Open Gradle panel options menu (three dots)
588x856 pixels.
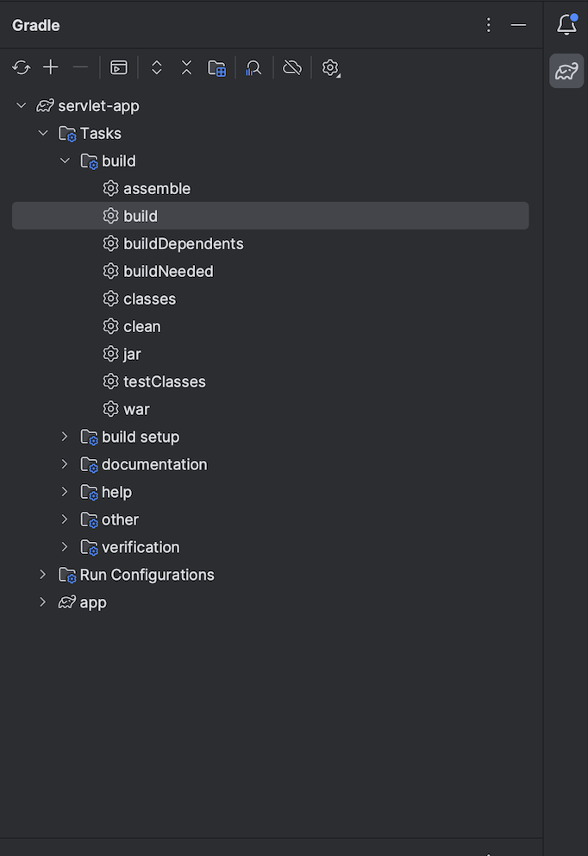pos(488,24)
